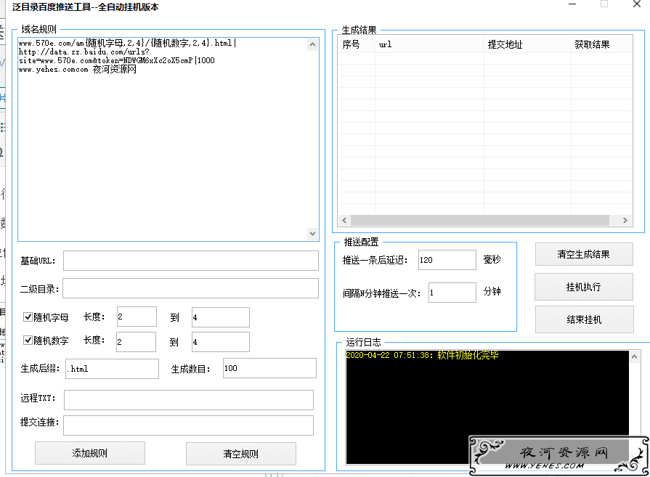Click the 生成后缀 field containing .html
Screen dimensions: 650x477
pyautogui.click(x=112, y=369)
